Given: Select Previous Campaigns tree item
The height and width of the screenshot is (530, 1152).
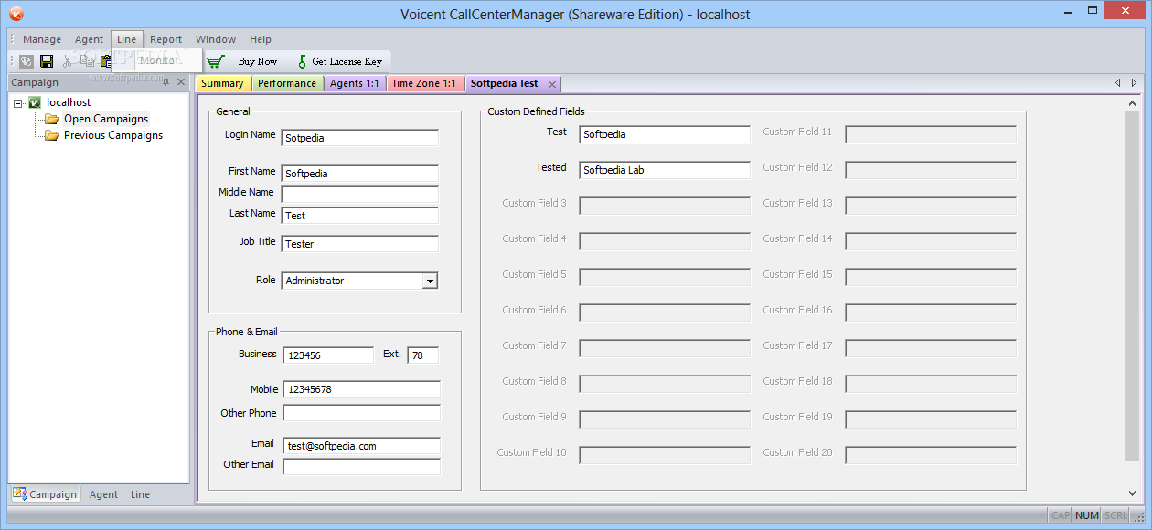Looking at the screenshot, I should pos(113,135).
